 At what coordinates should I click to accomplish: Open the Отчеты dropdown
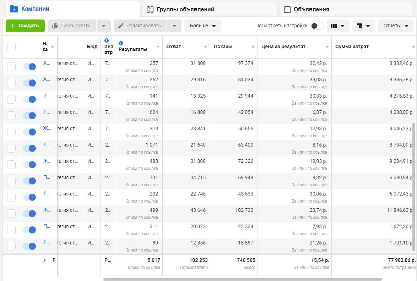pos(395,26)
